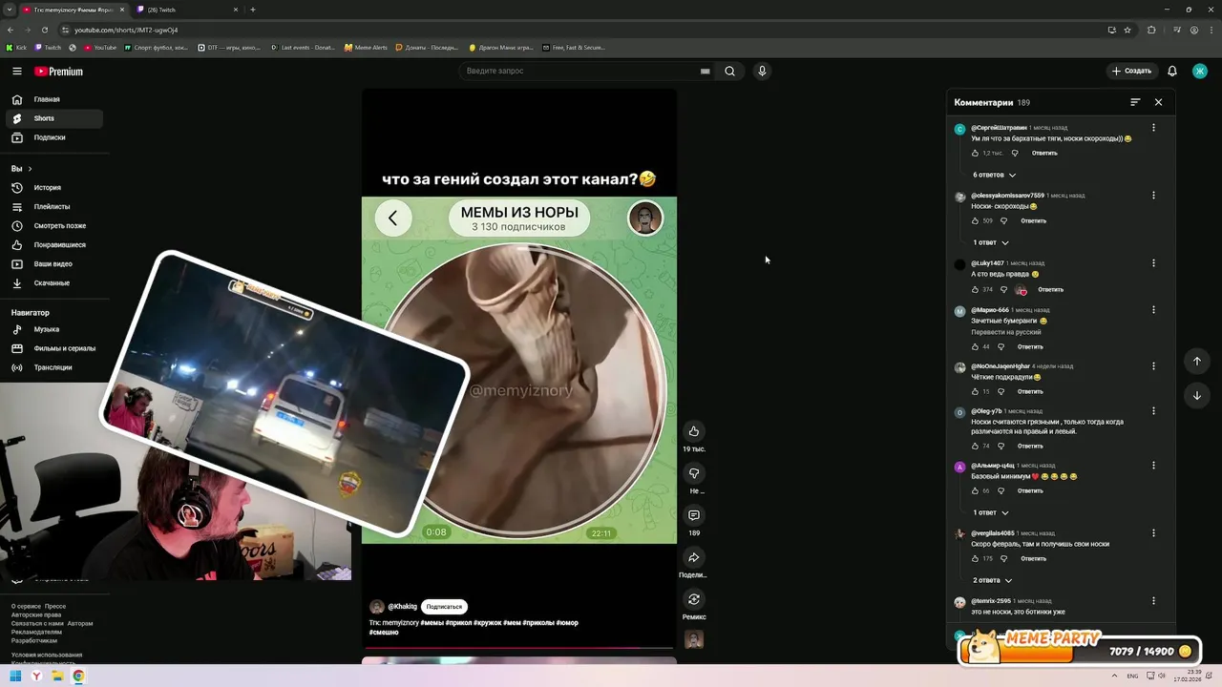Like the short with thumbs up
This screenshot has height=687, width=1222.
tap(694, 431)
